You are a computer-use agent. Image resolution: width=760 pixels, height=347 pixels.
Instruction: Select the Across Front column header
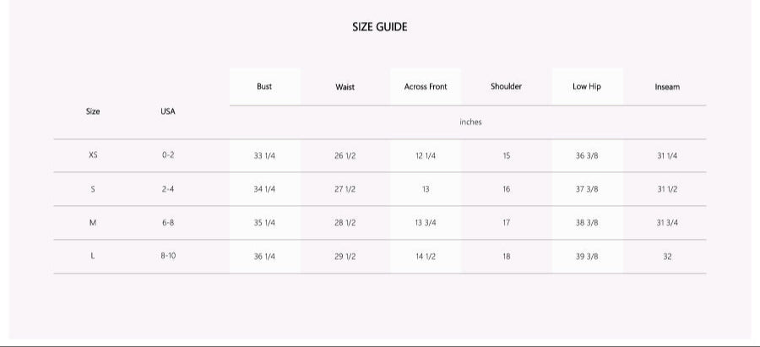(x=426, y=87)
